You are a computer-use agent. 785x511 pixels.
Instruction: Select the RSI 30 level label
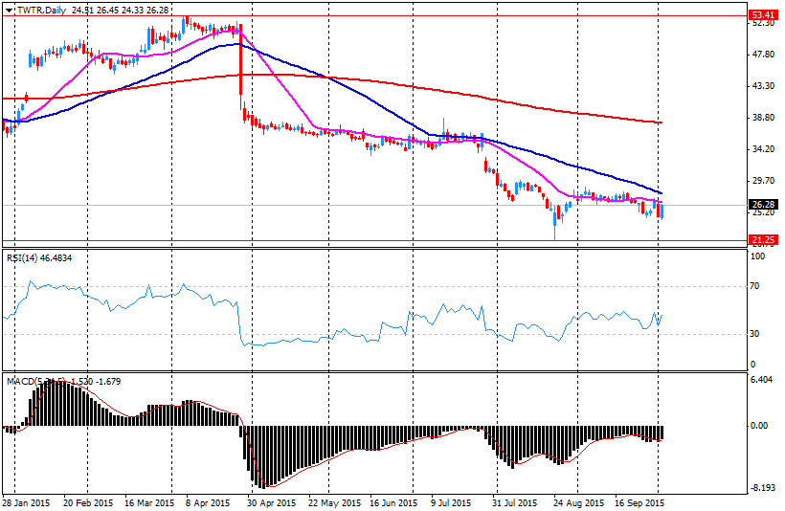[754, 333]
